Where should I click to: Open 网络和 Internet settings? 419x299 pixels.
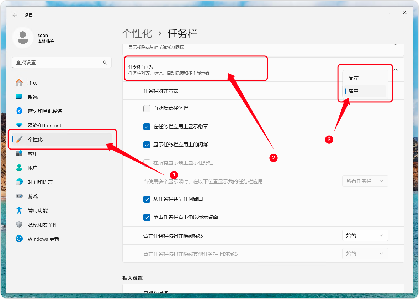62,125
